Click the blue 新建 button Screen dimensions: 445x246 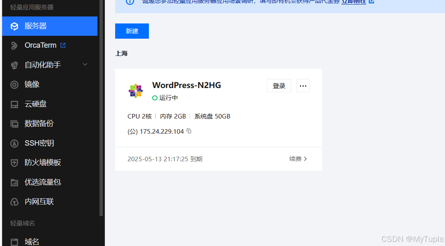pos(132,31)
